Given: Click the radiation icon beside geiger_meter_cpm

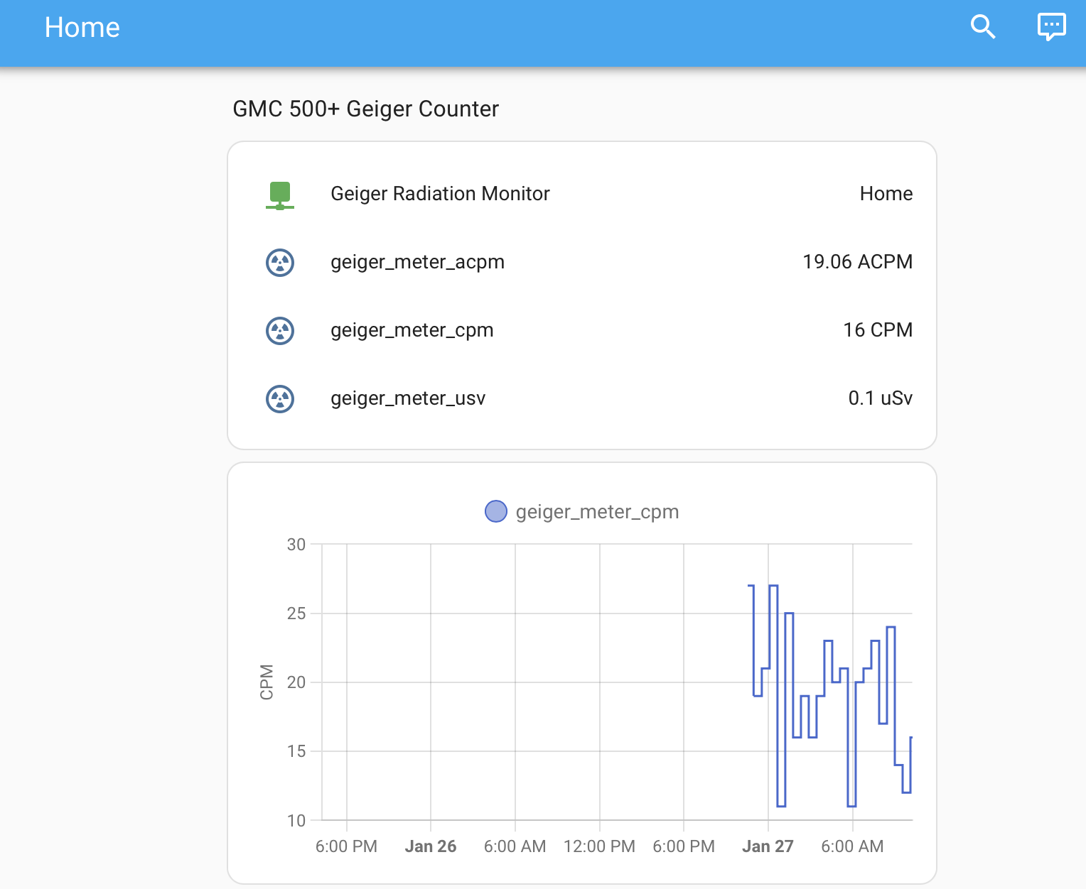Looking at the screenshot, I should (x=280, y=331).
